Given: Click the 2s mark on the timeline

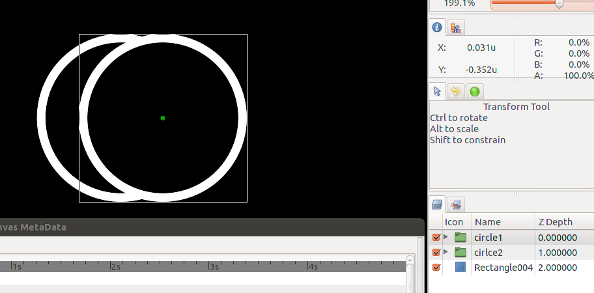Looking at the screenshot, I should point(115,266).
